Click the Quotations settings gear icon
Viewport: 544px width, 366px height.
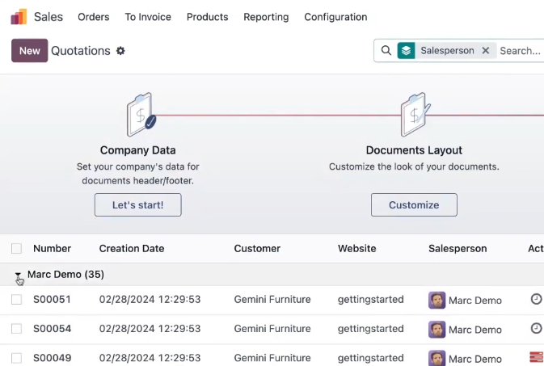pos(120,51)
